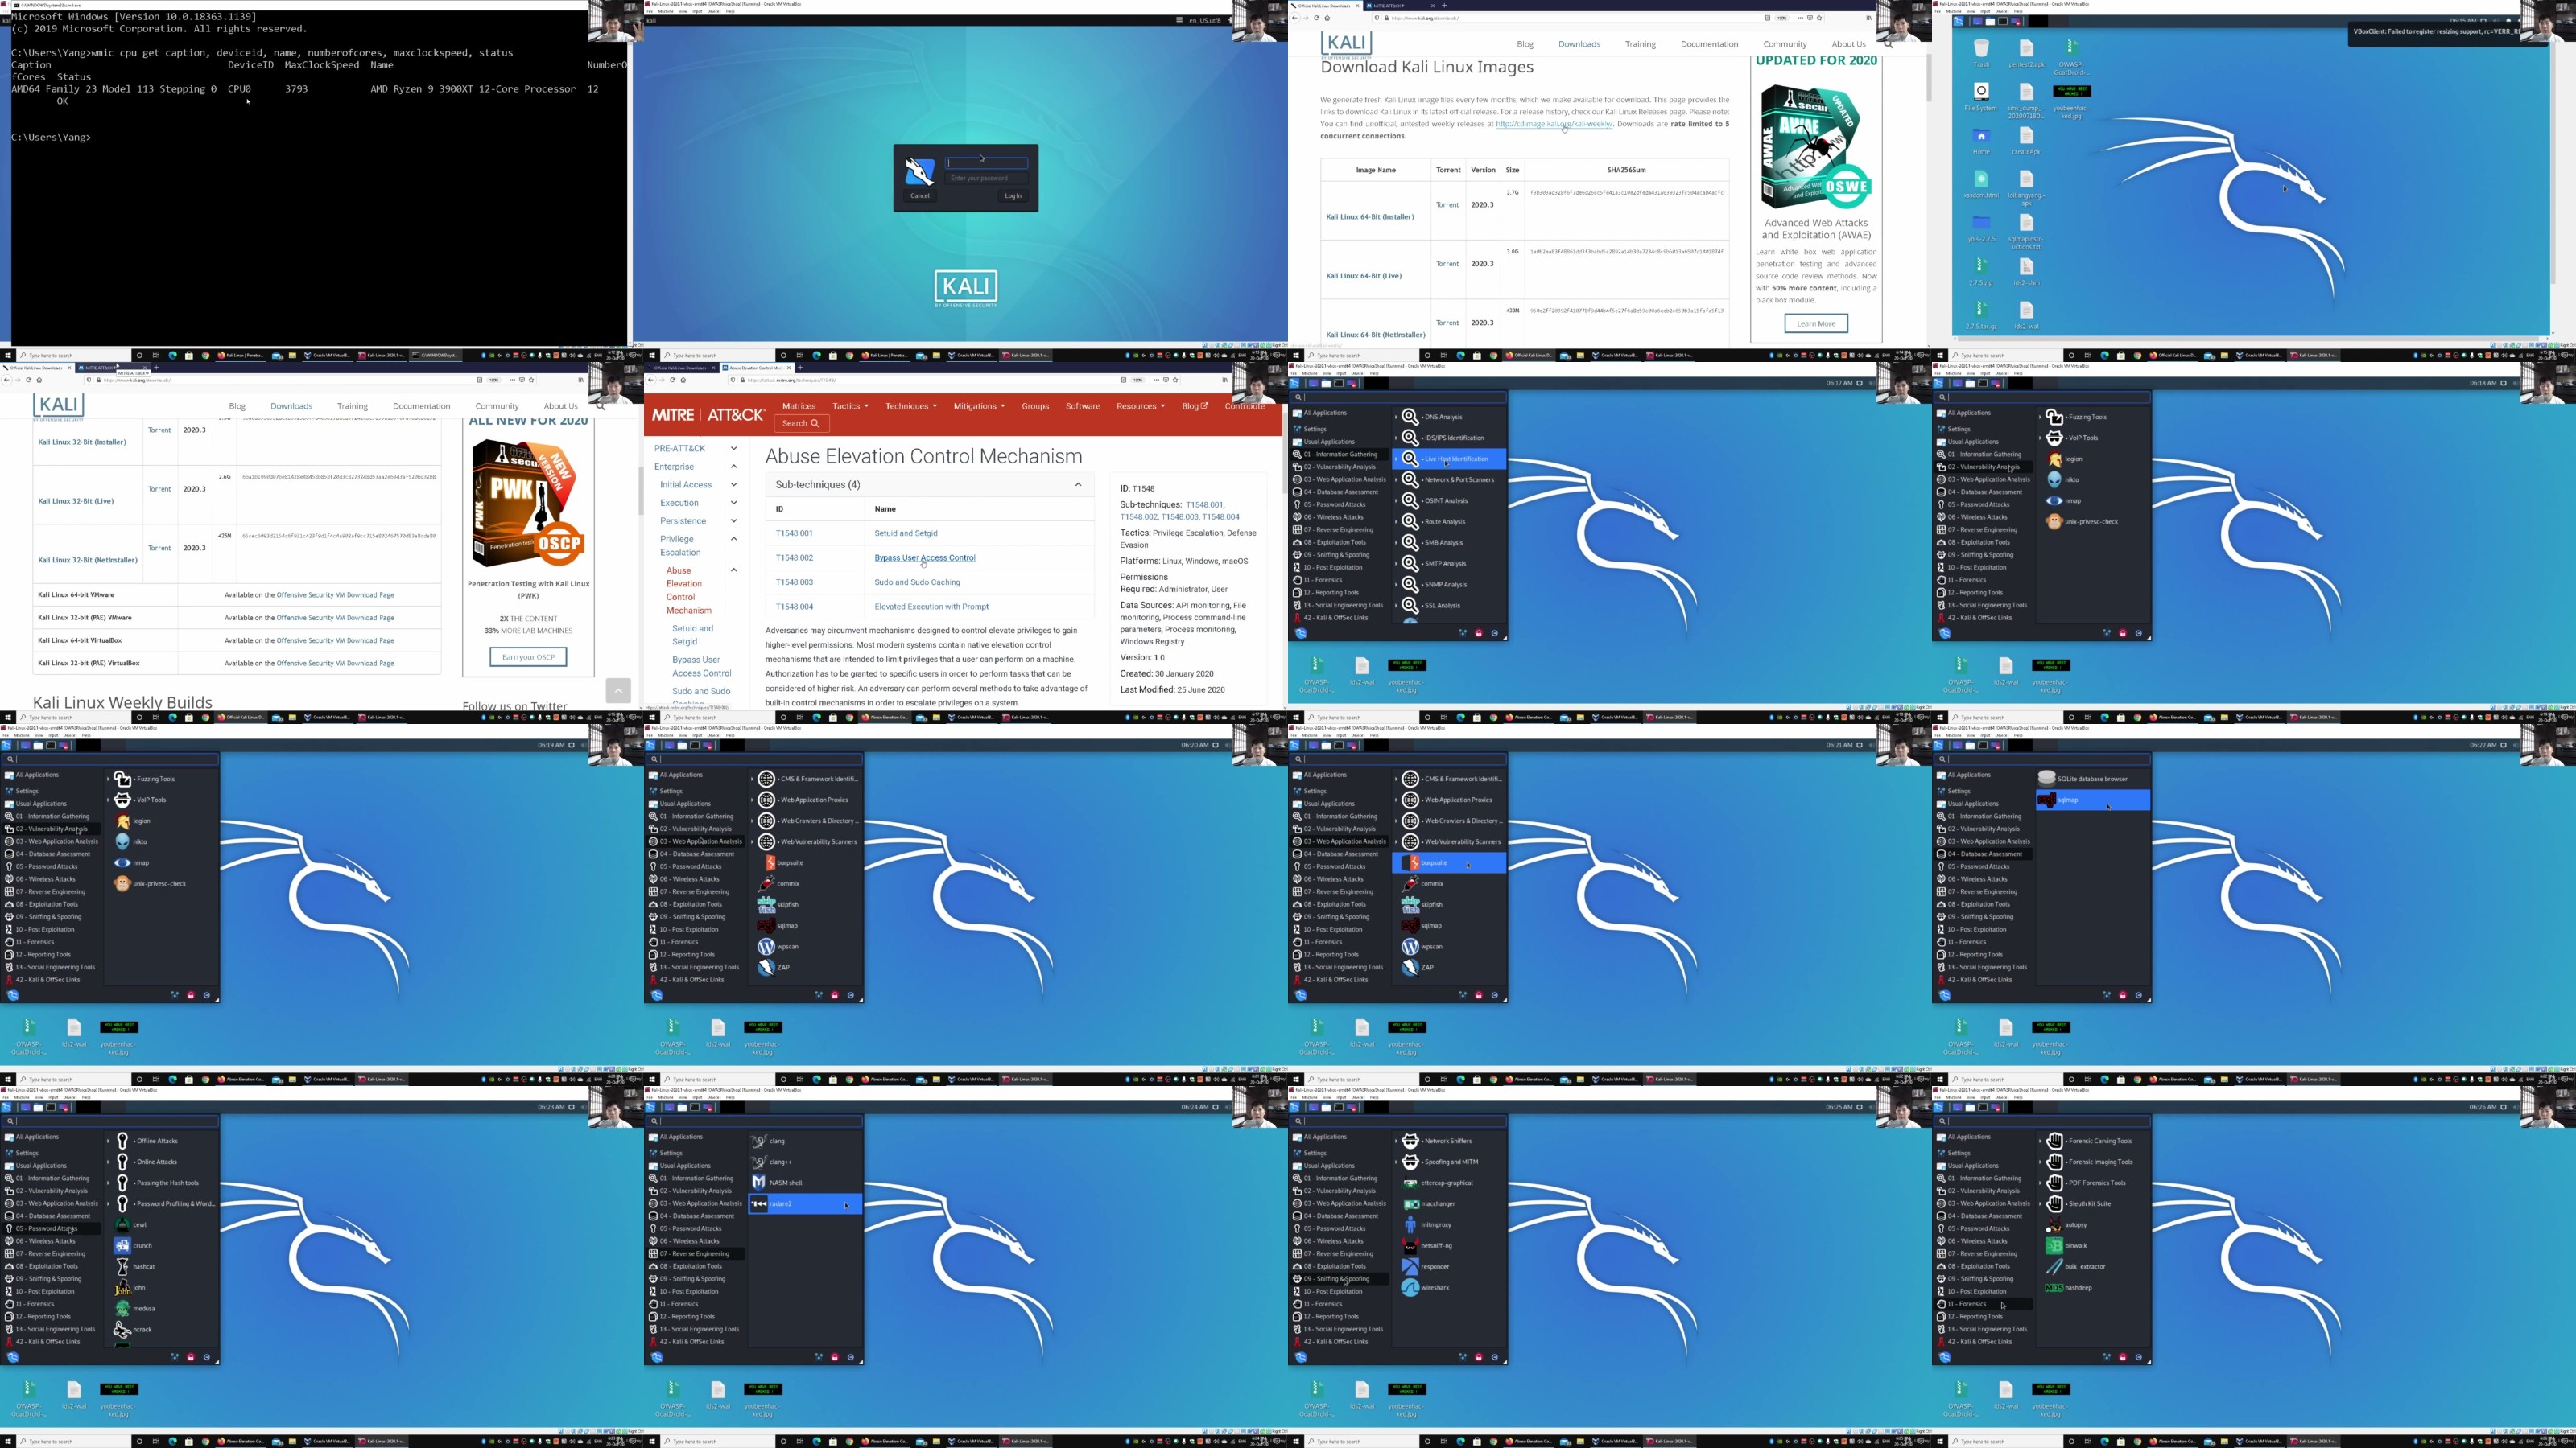Open SQLite database browser entry
The width and height of the screenshot is (2576, 1448).
[2092, 779]
